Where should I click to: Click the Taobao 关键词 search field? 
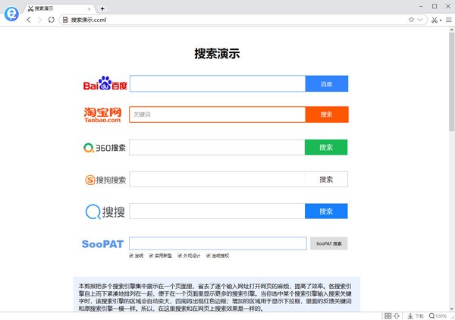click(217, 115)
